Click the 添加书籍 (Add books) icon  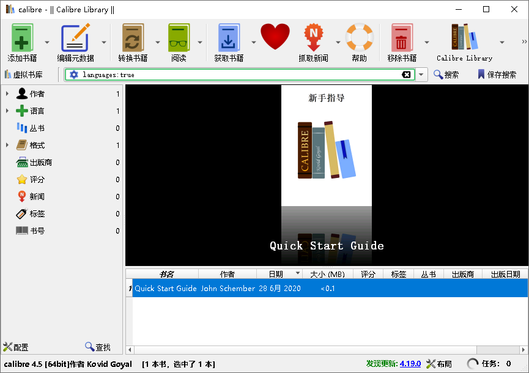22,38
